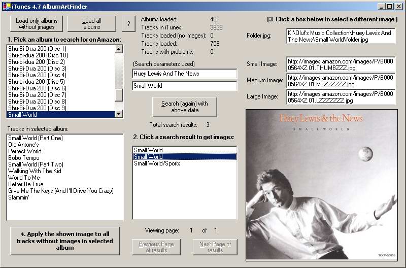Image resolution: width=406 pixels, height=268 pixels.
Task: Load only albums without images
Action: pyautogui.click(x=36, y=23)
